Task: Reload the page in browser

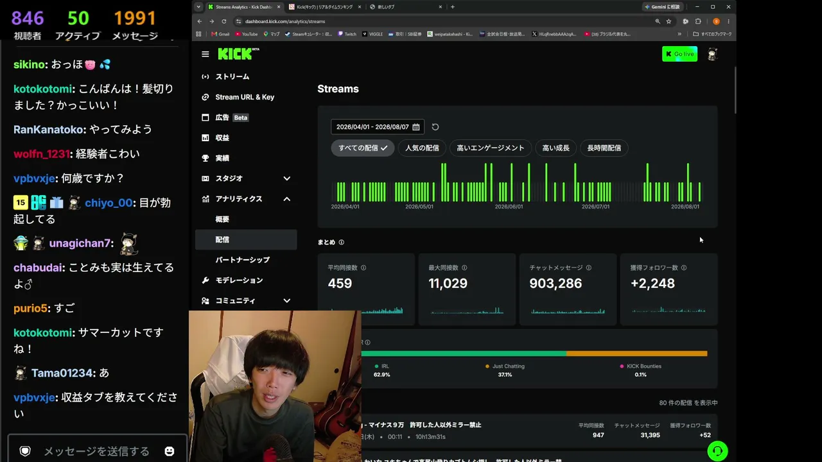Action: coord(224,21)
